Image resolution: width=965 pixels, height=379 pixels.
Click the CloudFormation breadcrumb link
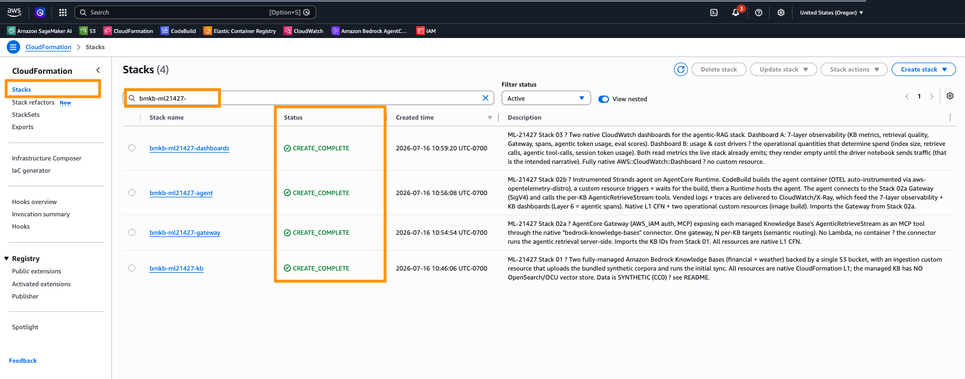(x=48, y=47)
